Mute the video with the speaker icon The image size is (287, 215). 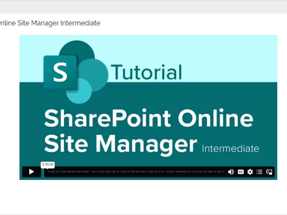tap(231, 172)
